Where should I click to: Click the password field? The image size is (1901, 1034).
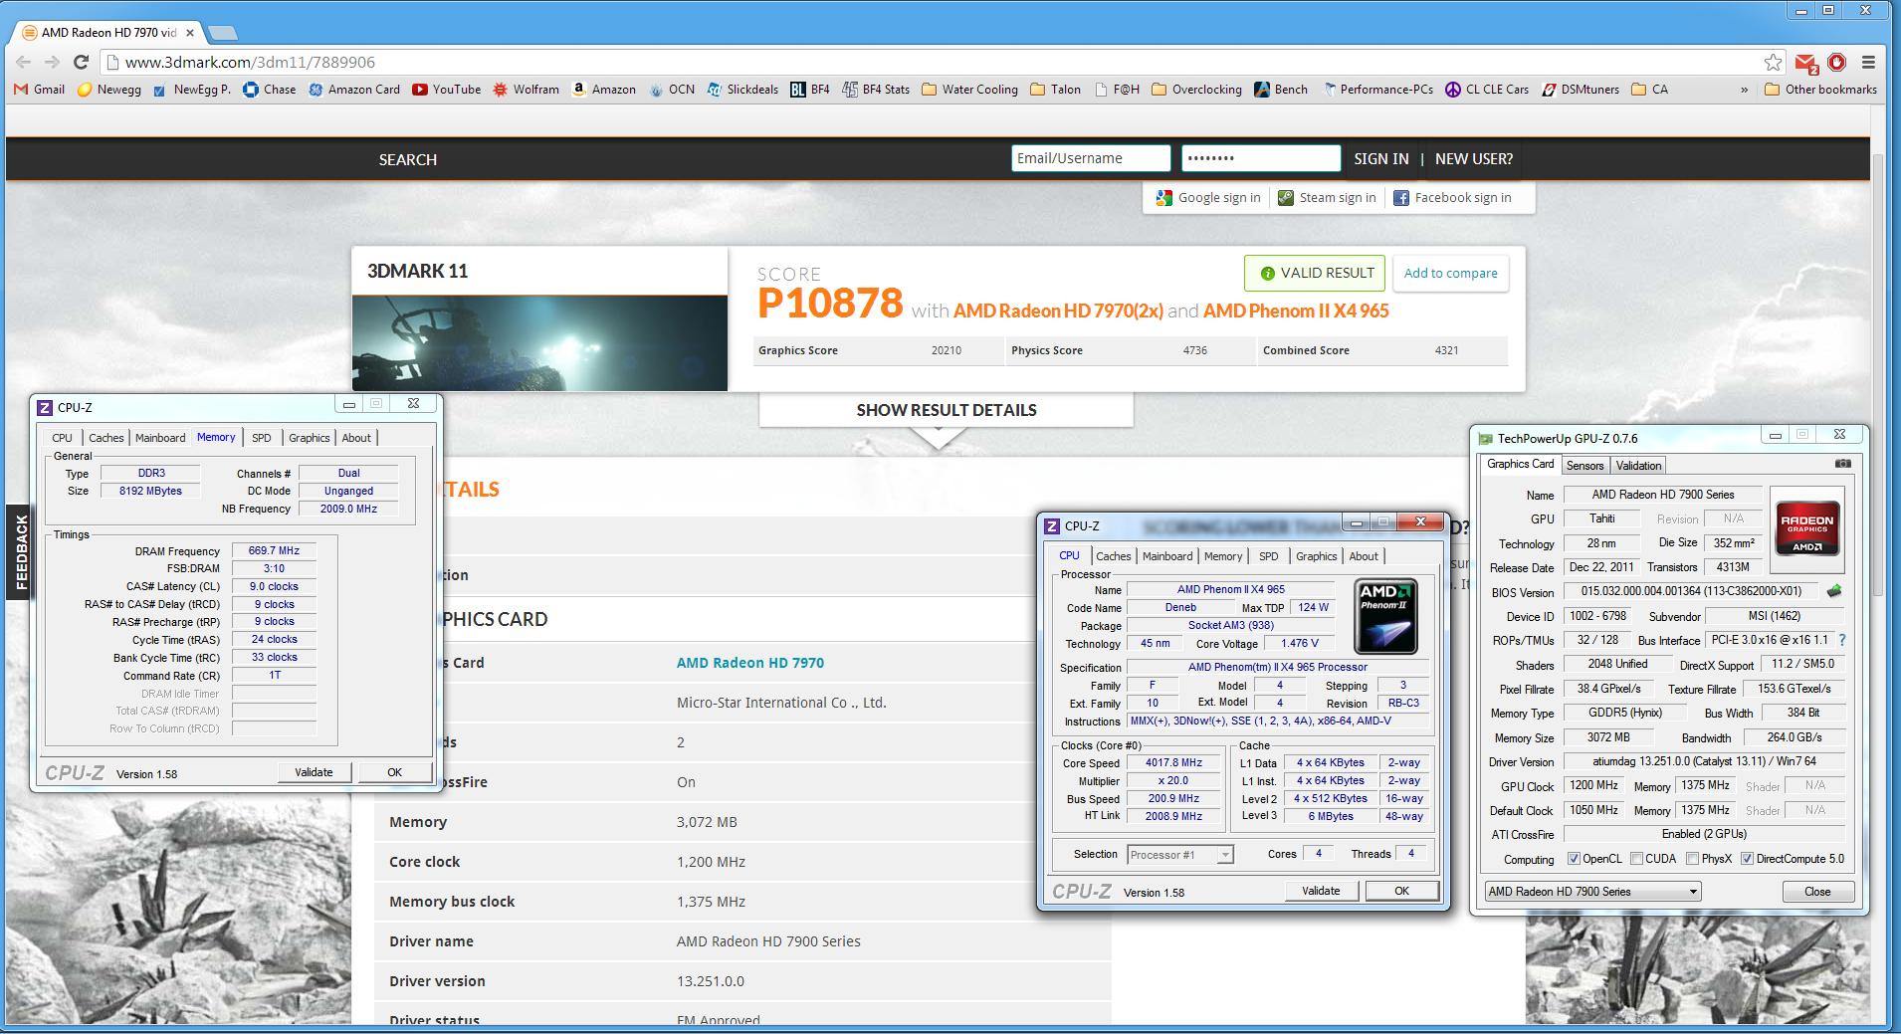[1261, 158]
